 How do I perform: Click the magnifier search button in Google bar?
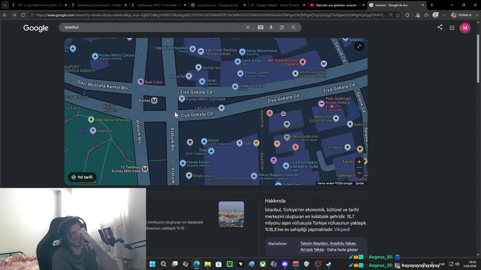(x=293, y=27)
